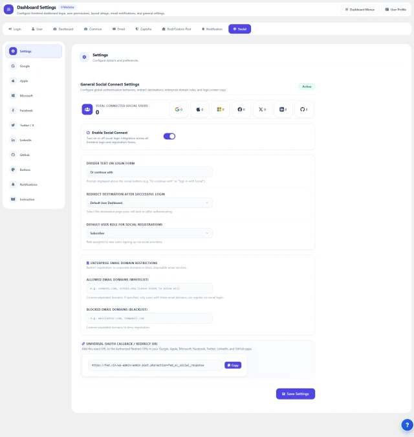Switch to the User tab
This screenshot has height=437, width=414.
tap(37, 29)
